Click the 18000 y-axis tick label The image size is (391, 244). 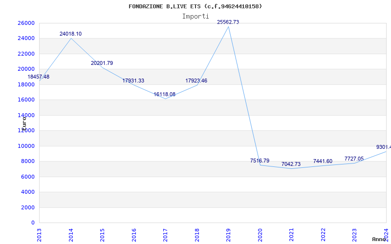(26, 84)
